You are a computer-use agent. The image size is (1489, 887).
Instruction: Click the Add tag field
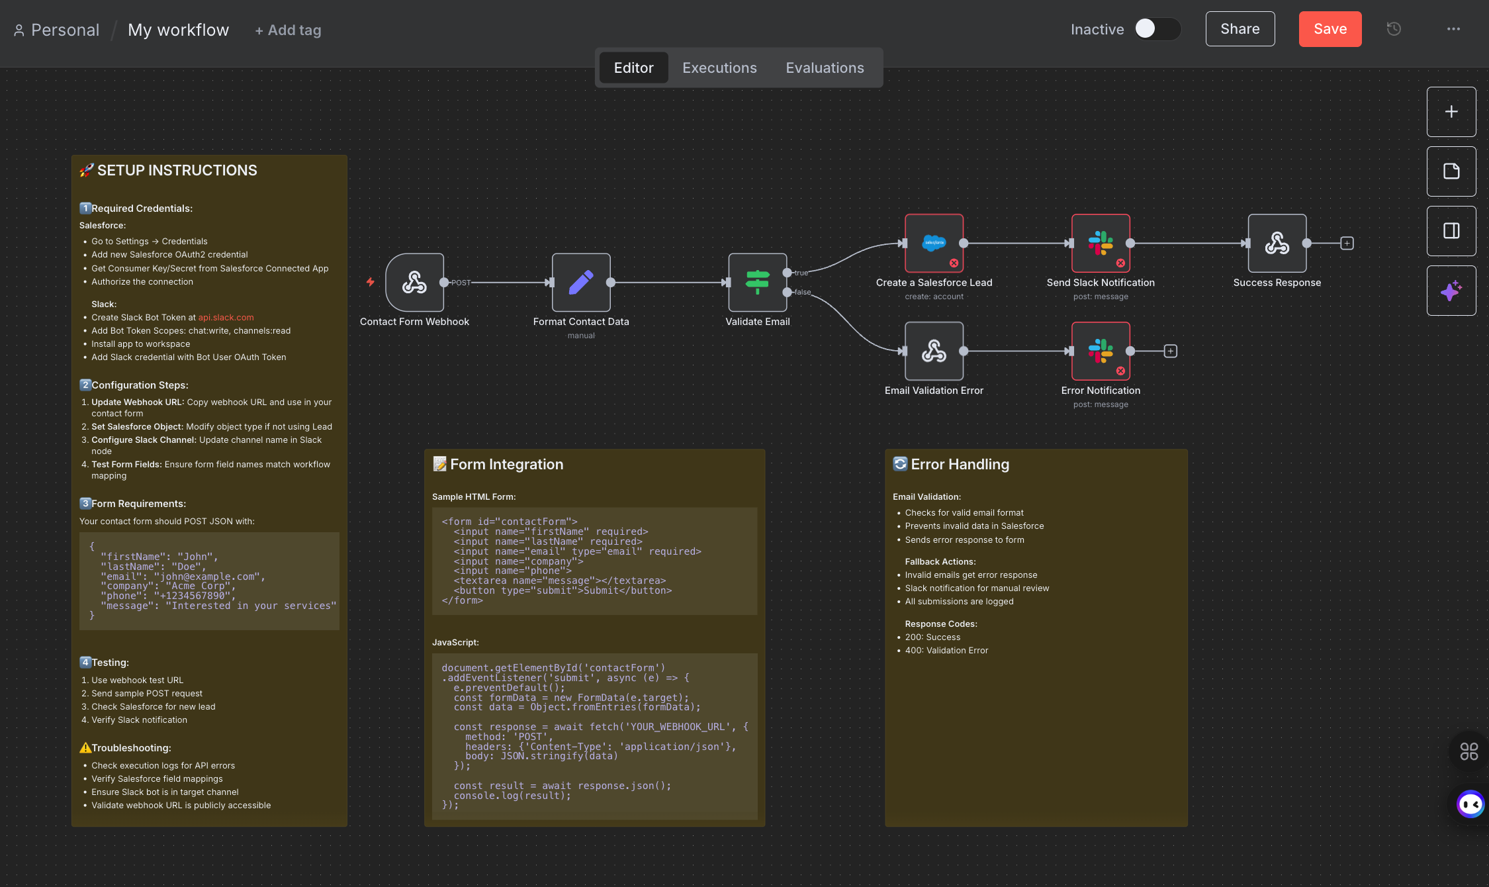pyautogui.click(x=288, y=30)
